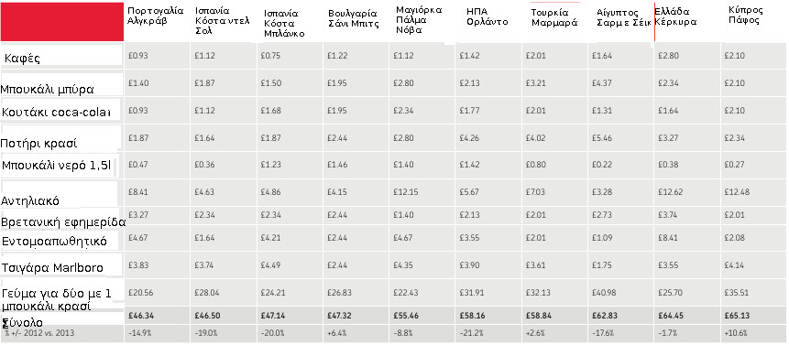789x345 pixels.
Task: Select the £46.34 total for Algarve
Action: point(139,316)
